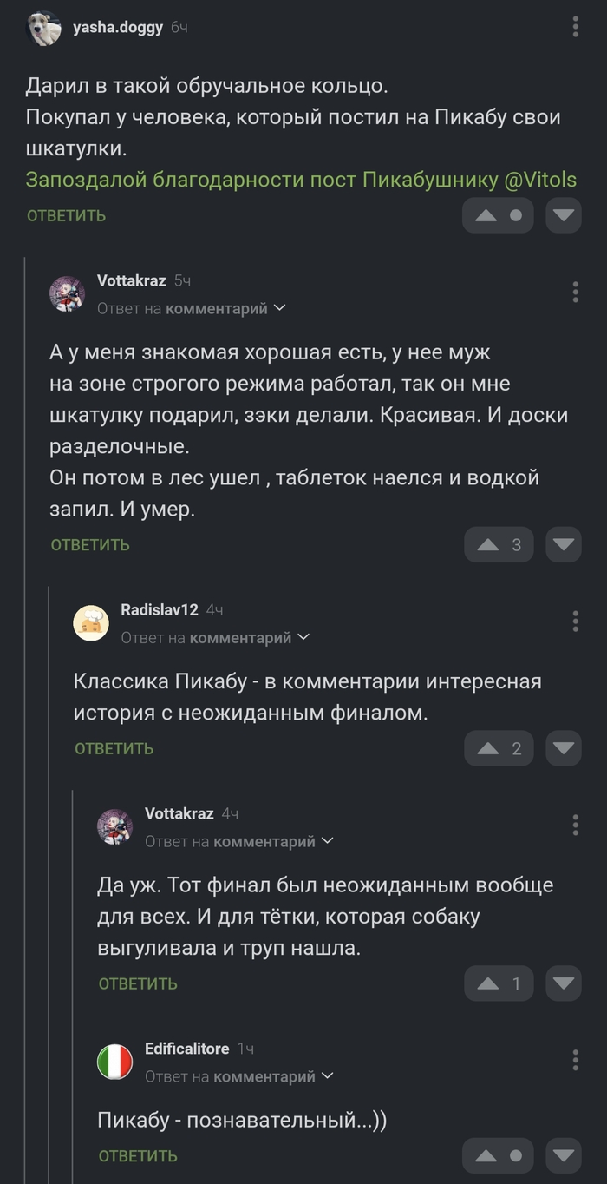This screenshot has width=607, height=1184.
Task: Open the linked post thanking @Vitols
Action: point(301,181)
